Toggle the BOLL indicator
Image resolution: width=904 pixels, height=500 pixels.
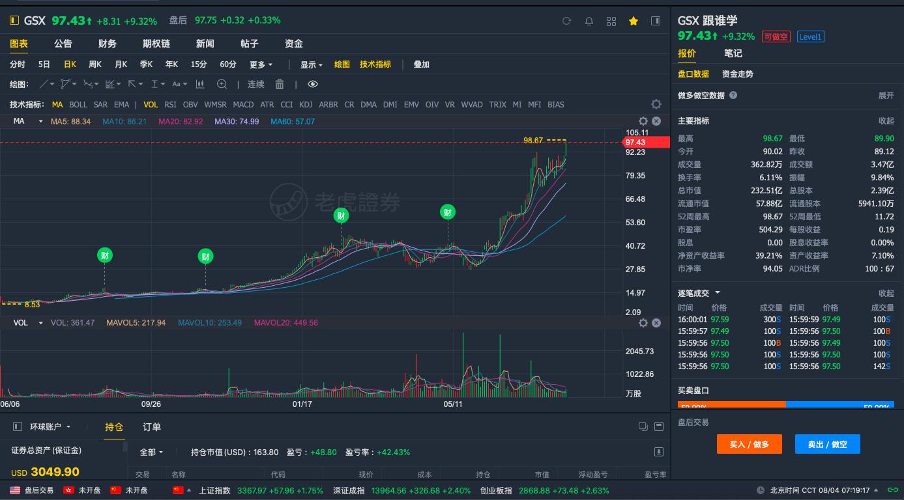pyautogui.click(x=78, y=104)
